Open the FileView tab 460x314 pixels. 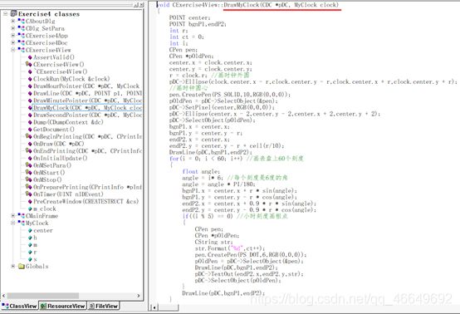tap(103, 306)
